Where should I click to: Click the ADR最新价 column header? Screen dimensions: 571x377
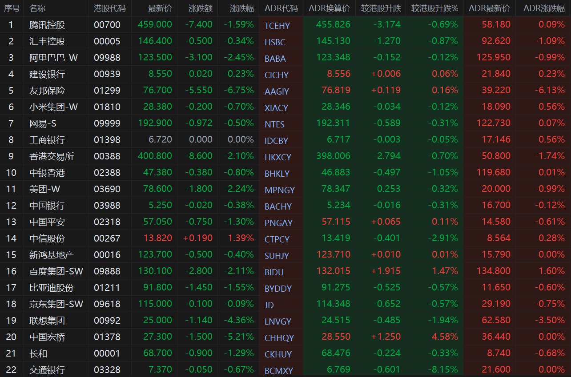[490, 8]
